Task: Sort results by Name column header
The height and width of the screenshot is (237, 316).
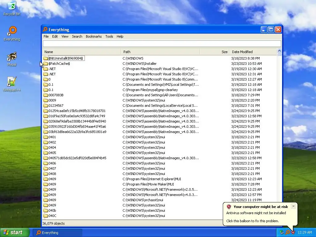Action: tap(81, 52)
